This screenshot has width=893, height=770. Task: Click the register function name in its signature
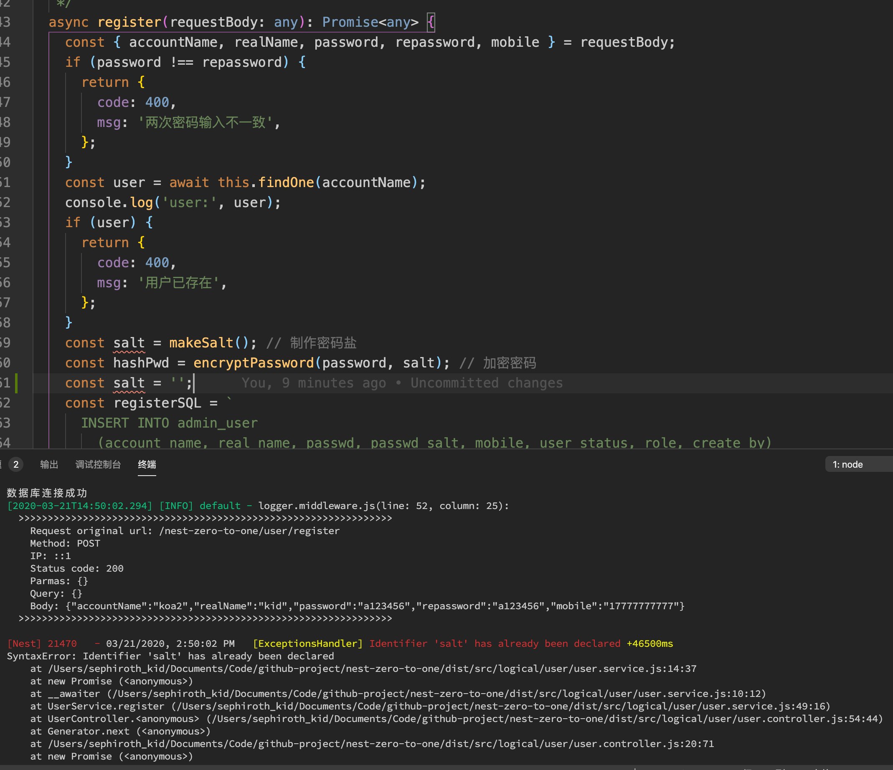(x=129, y=22)
